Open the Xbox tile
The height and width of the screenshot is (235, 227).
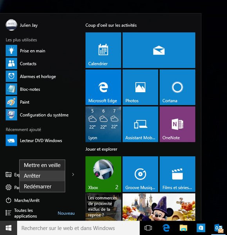(103, 174)
